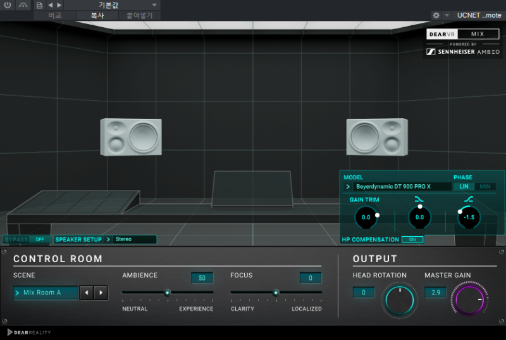Open the settings gear icon
506x340 pixels.
click(436, 15)
